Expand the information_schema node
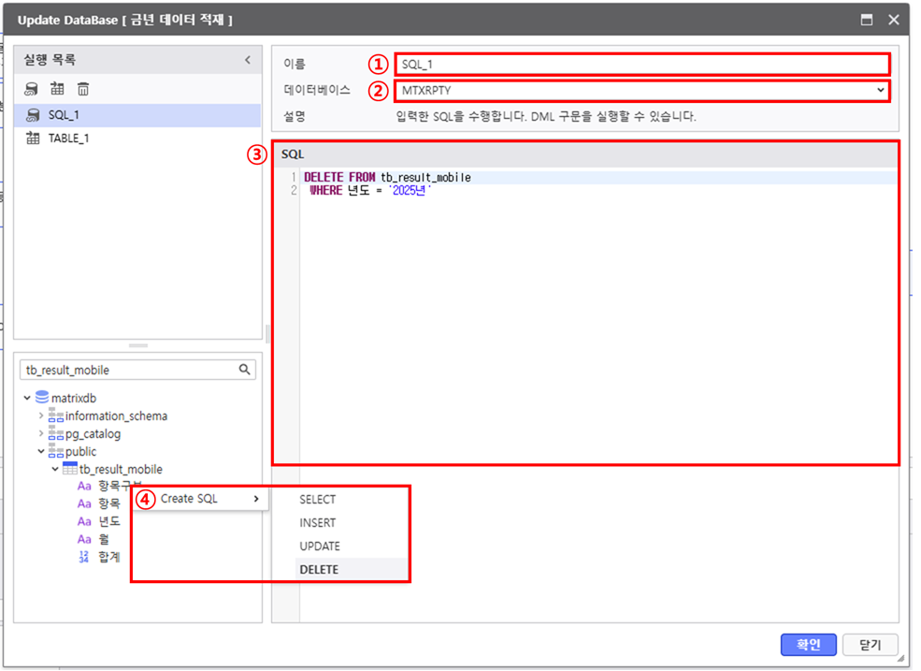The width and height of the screenshot is (921, 671). [40, 416]
